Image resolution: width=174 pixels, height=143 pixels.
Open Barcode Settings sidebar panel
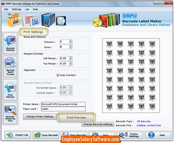10,43
